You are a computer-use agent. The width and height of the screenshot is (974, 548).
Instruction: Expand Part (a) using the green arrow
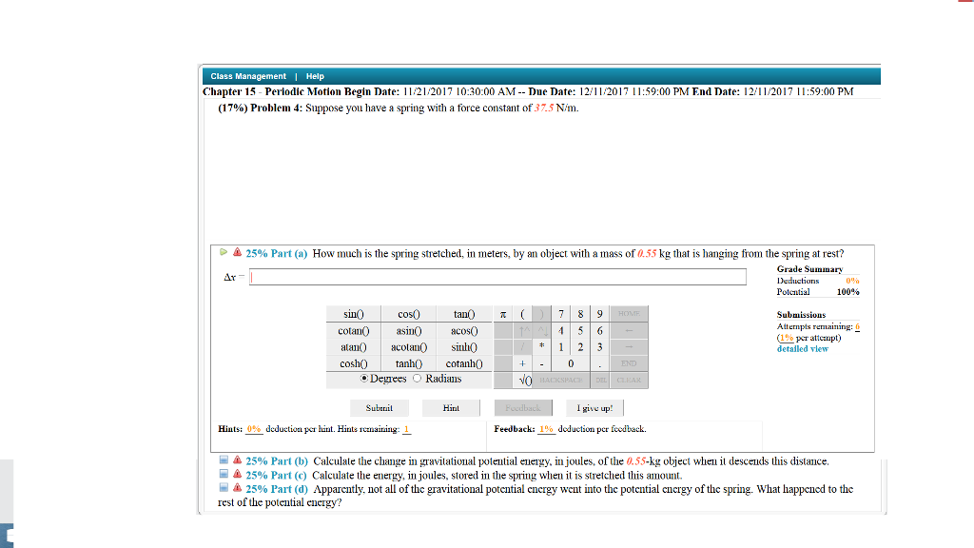coord(223,251)
